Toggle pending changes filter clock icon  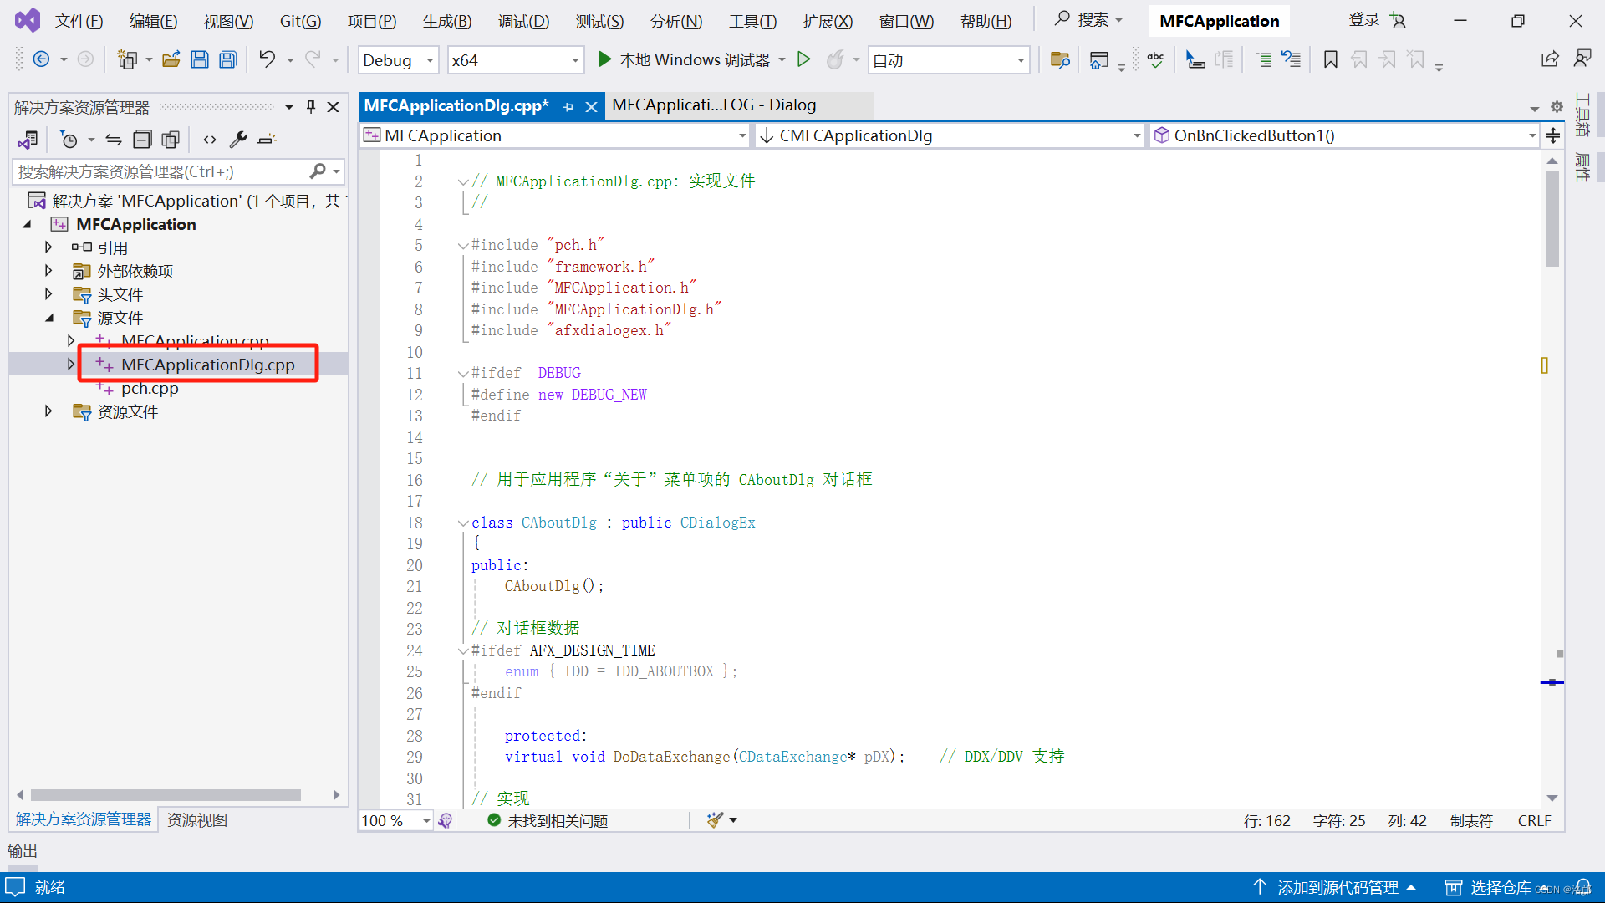click(69, 140)
